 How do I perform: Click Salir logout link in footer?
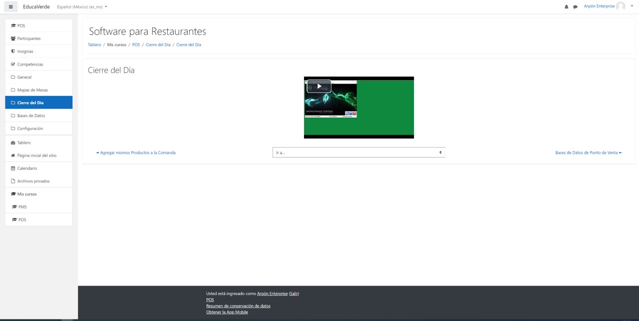point(294,294)
